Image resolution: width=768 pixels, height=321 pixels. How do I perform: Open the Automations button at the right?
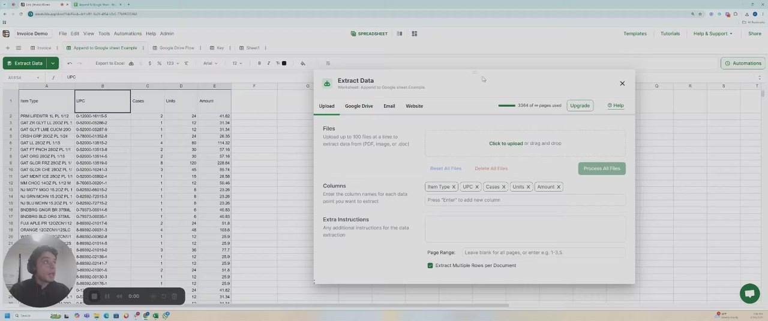tap(743, 63)
